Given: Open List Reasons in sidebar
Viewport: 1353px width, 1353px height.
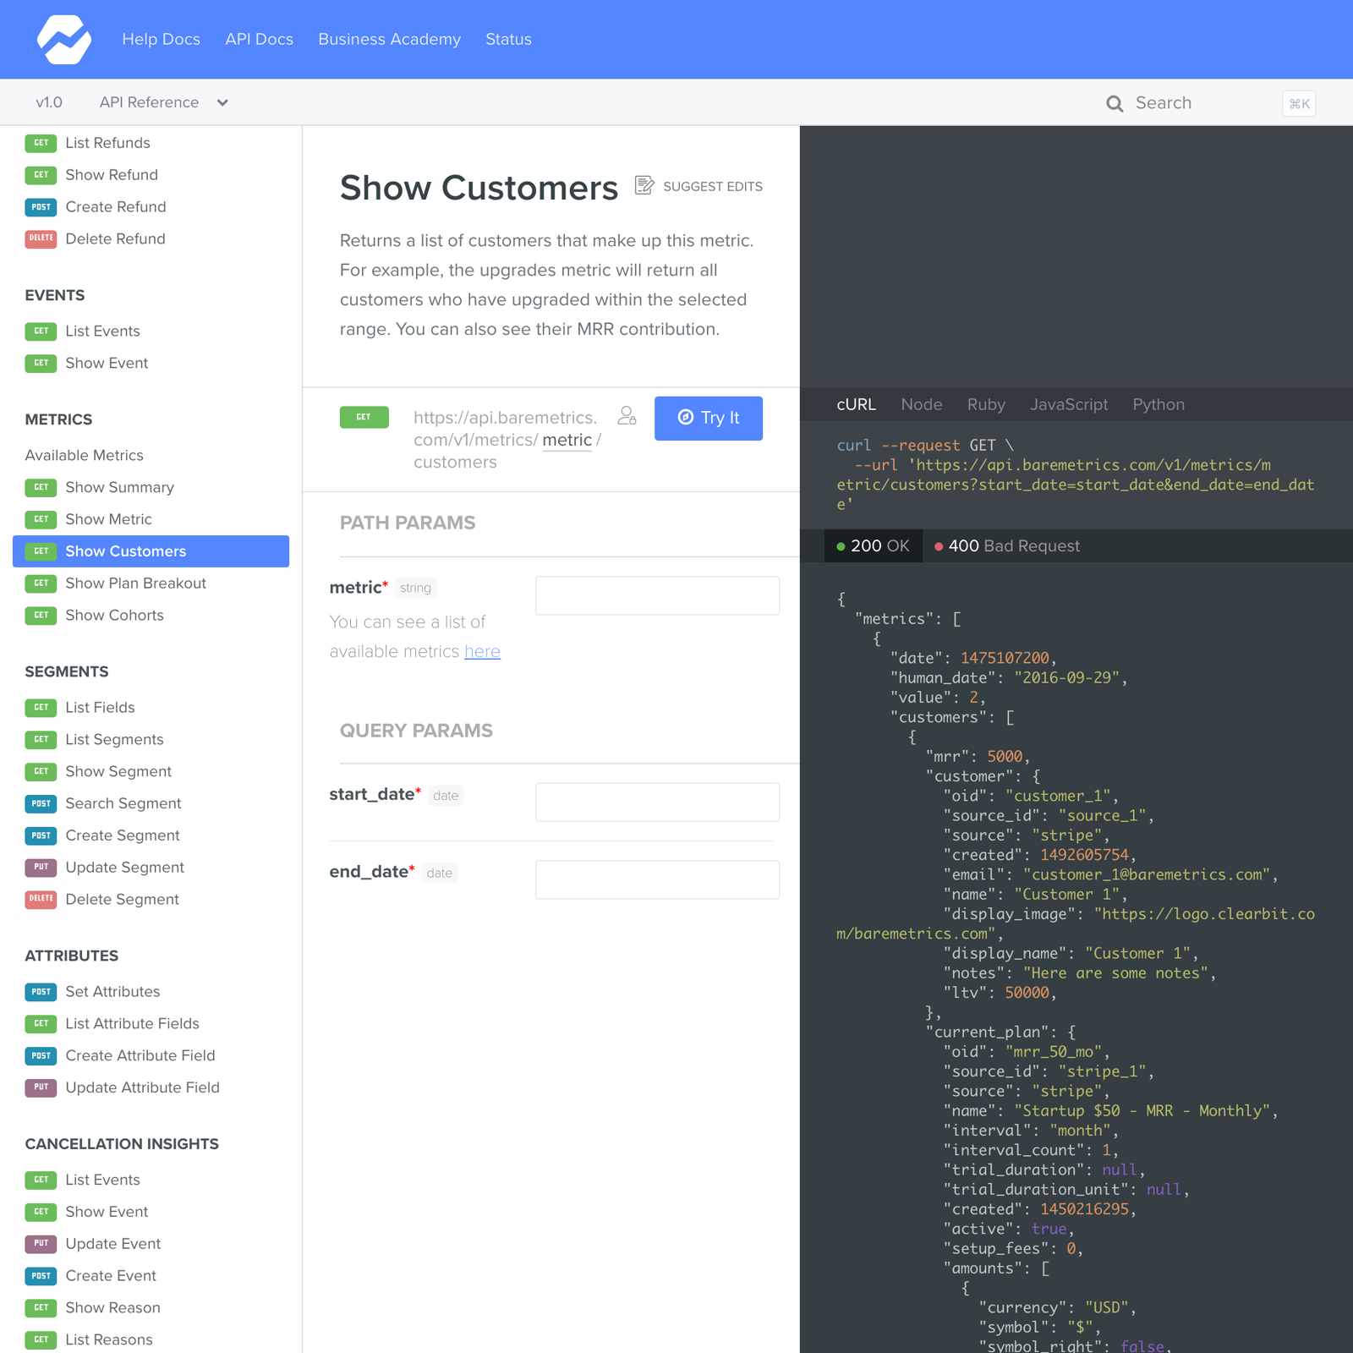Looking at the screenshot, I should 109,1339.
